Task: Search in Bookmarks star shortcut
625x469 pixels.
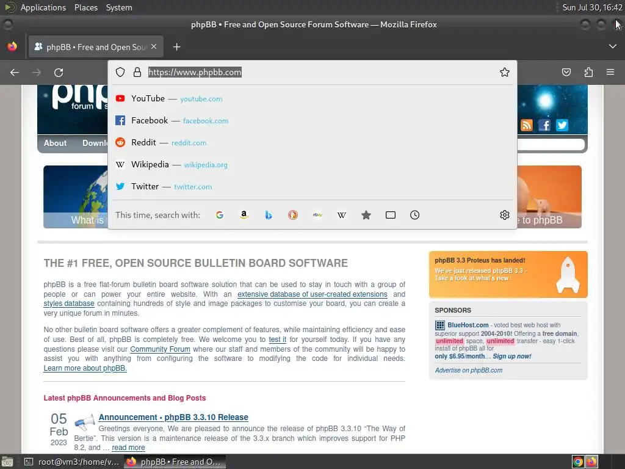Action: pyautogui.click(x=366, y=215)
